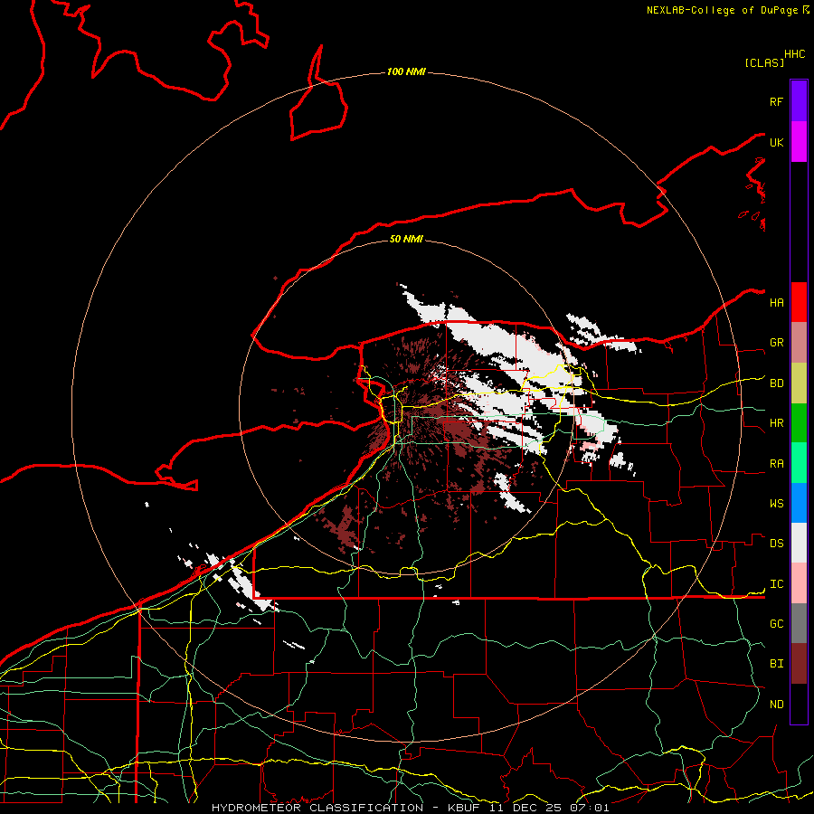The image size is (814, 814).
Task: Click the DS legend label
Action: (777, 544)
